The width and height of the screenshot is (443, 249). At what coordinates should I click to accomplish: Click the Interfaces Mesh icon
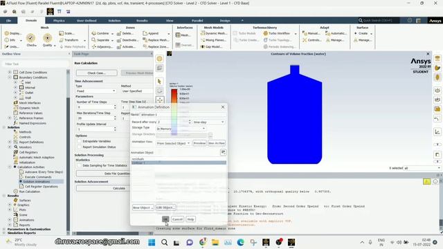178,35
